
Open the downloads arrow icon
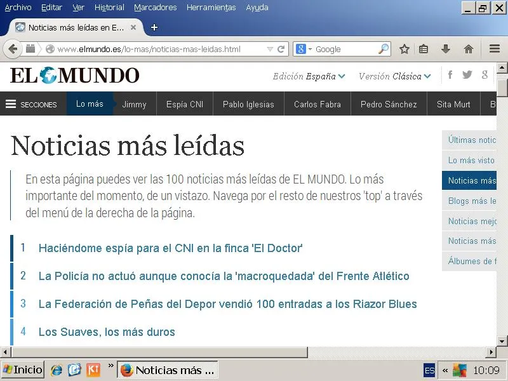point(446,50)
